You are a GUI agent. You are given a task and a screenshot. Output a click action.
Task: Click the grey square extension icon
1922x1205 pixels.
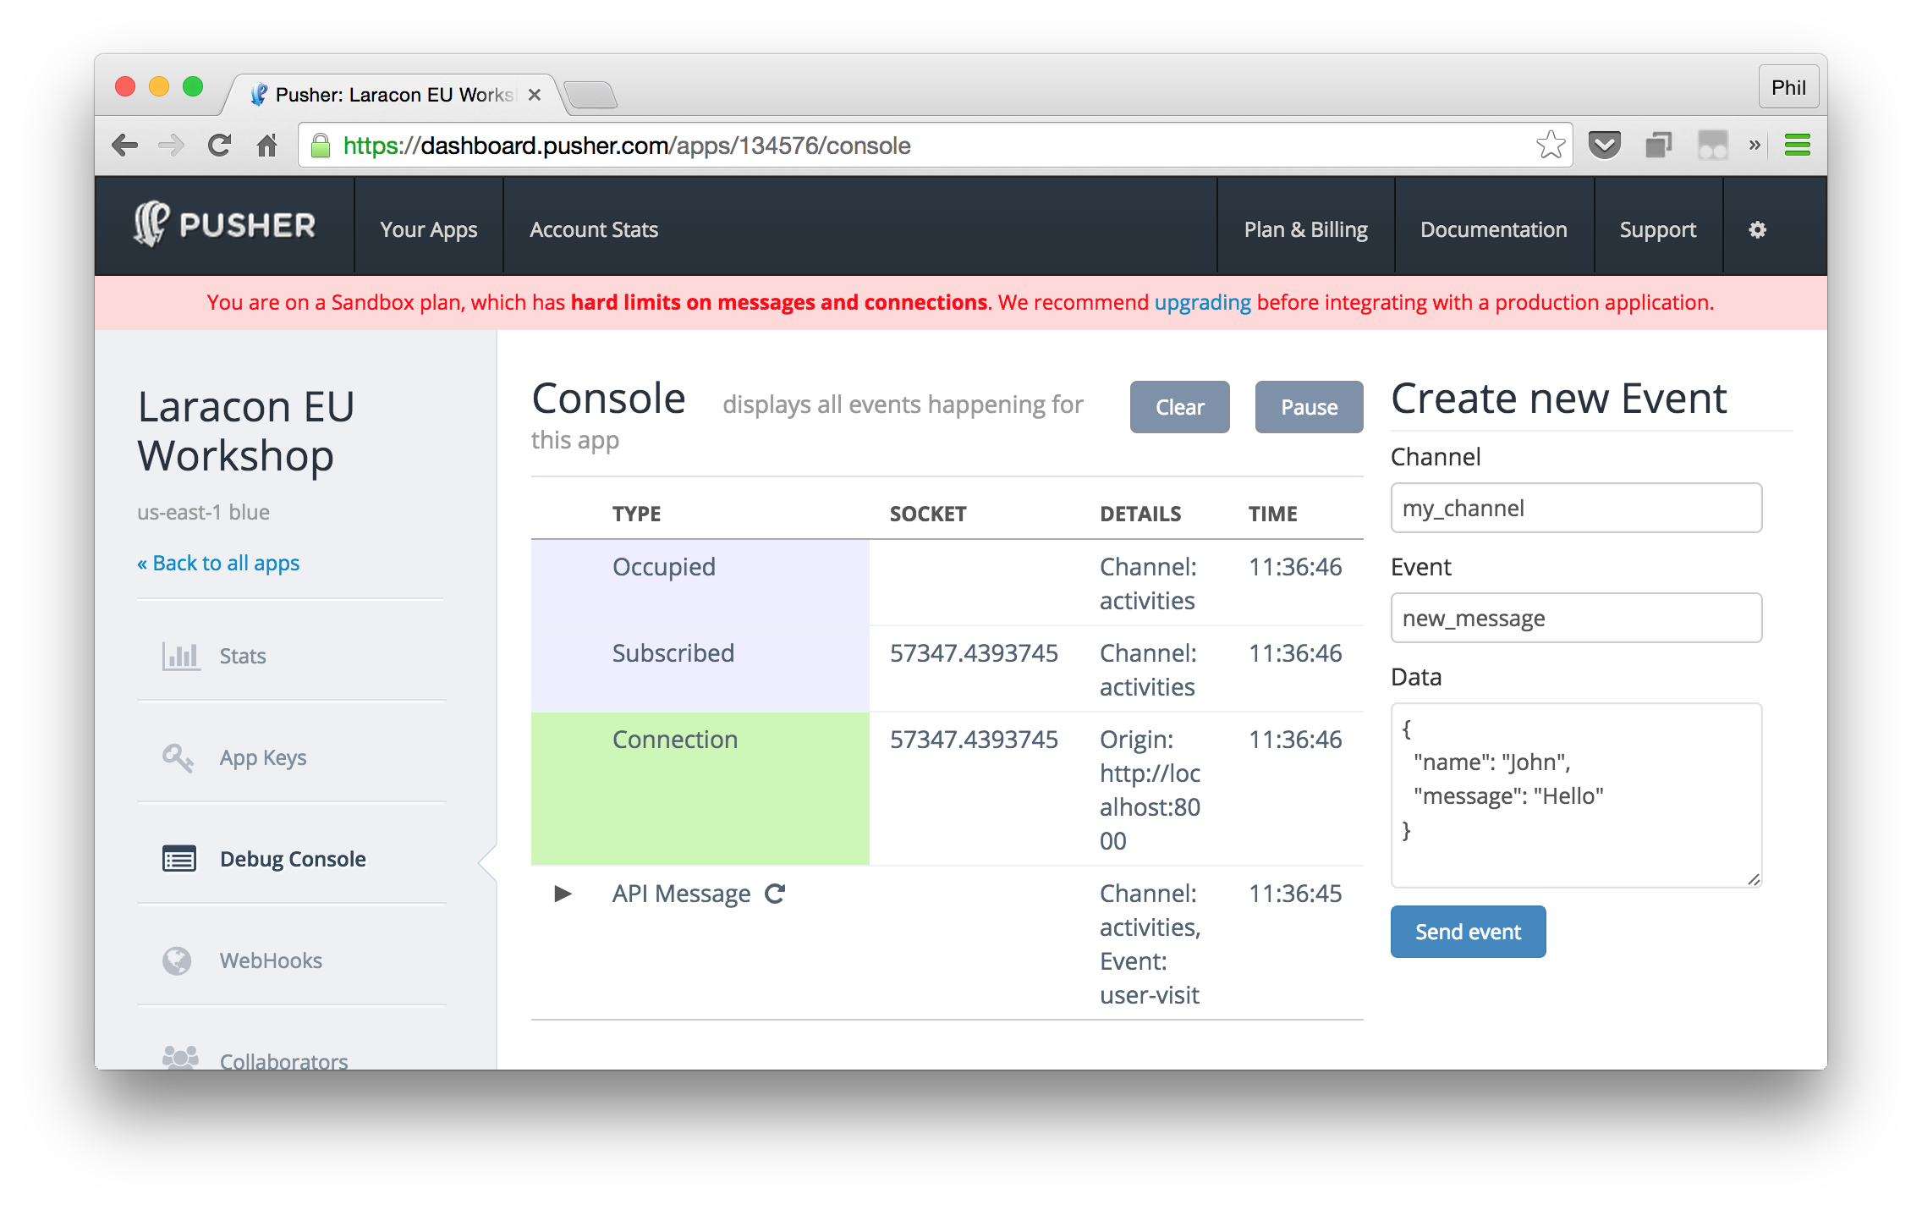point(1713,146)
